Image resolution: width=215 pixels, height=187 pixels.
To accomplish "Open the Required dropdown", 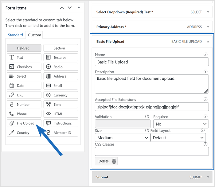I will 181,124.
